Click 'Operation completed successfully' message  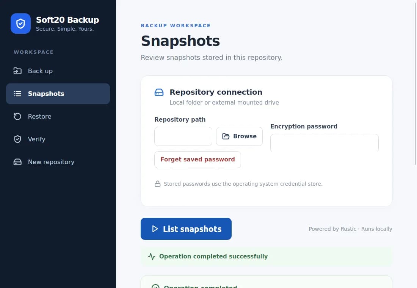(x=213, y=256)
